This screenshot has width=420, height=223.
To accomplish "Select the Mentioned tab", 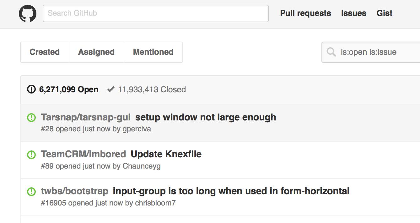I will tap(153, 52).
